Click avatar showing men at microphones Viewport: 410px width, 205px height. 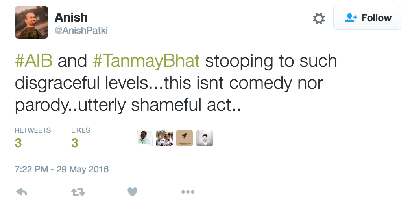(164, 138)
